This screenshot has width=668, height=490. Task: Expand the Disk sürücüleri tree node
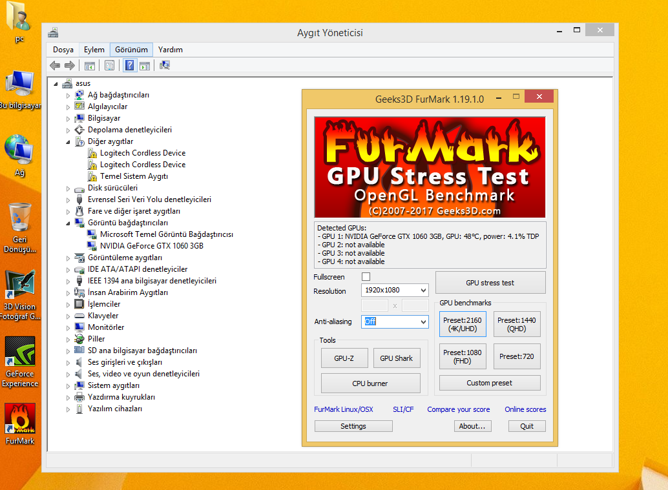pos(68,188)
